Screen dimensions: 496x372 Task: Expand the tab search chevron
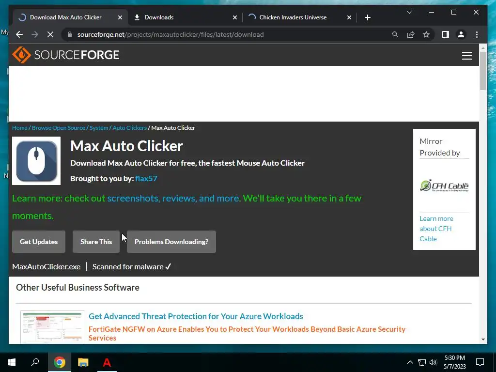pyautogui.click(x=409, y=12)
